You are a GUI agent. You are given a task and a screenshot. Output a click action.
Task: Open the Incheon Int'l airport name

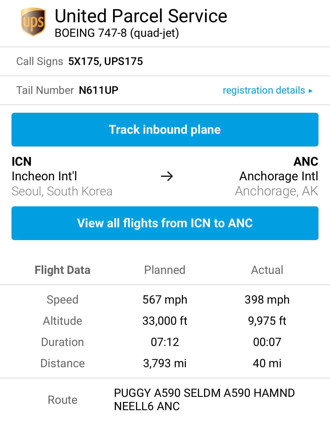pos(45,176)
